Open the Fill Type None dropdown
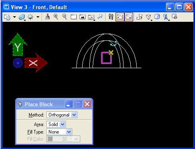The width and height of the screenshot is (195, 149). [x=59, y=132]
